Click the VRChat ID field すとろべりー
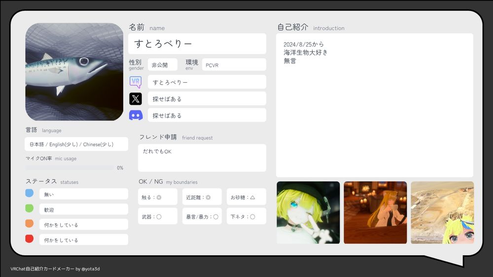493x277 pixels. [x=207, y=82]
